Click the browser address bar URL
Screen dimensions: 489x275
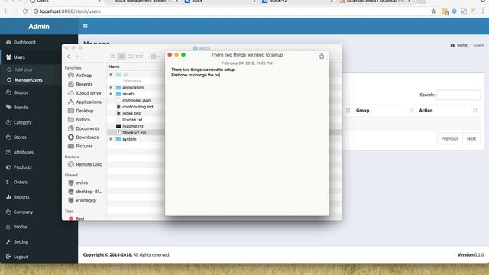tap(70, 11)
